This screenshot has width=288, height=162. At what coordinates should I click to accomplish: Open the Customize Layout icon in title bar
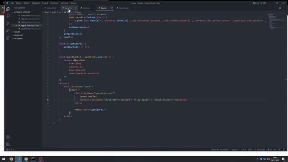tap(265, 3)
